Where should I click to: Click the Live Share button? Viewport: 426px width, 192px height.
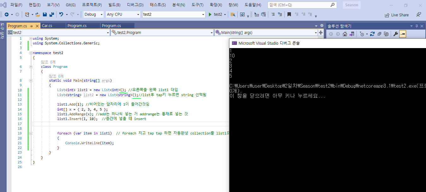pyautogui.click(x=397, y=15)
